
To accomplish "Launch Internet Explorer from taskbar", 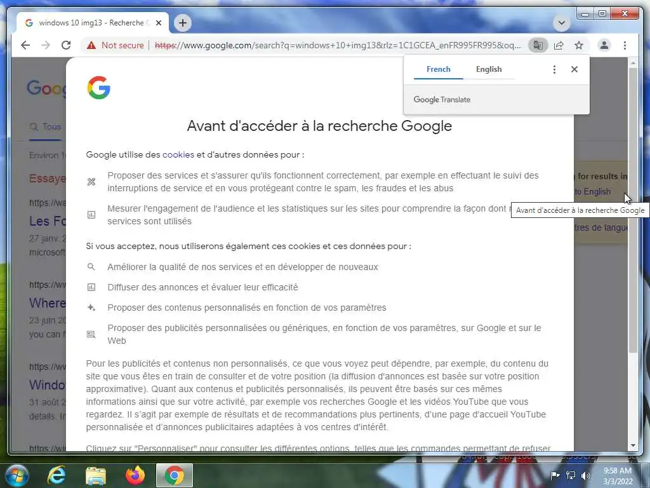I will [56, 475].
